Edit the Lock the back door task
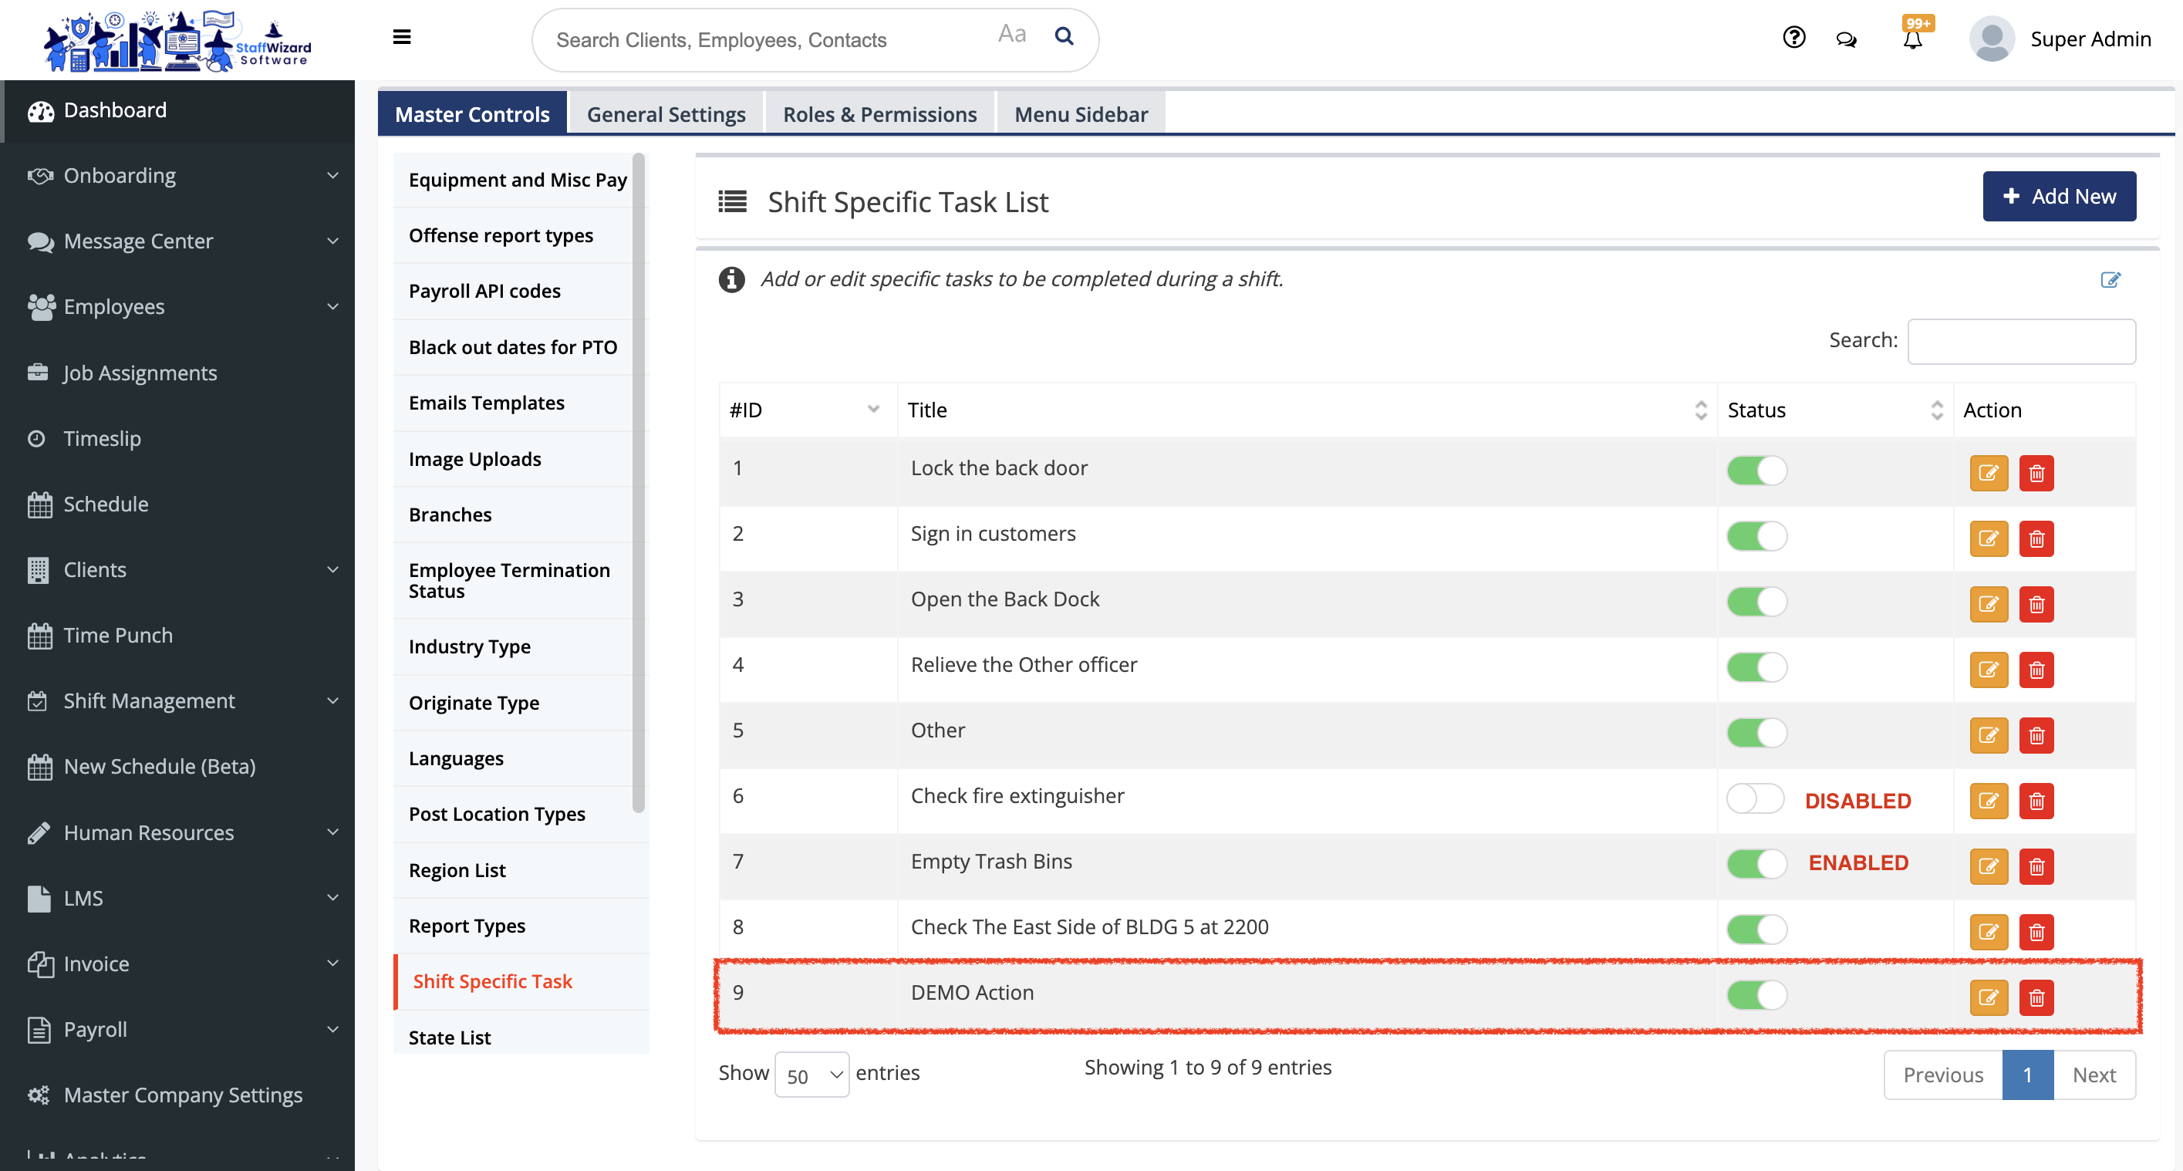The image size is (2183, 1171). (x=1988, y=473)
